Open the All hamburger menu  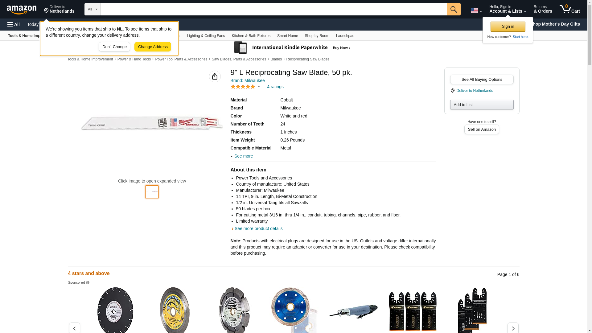(x=14, y=24)
